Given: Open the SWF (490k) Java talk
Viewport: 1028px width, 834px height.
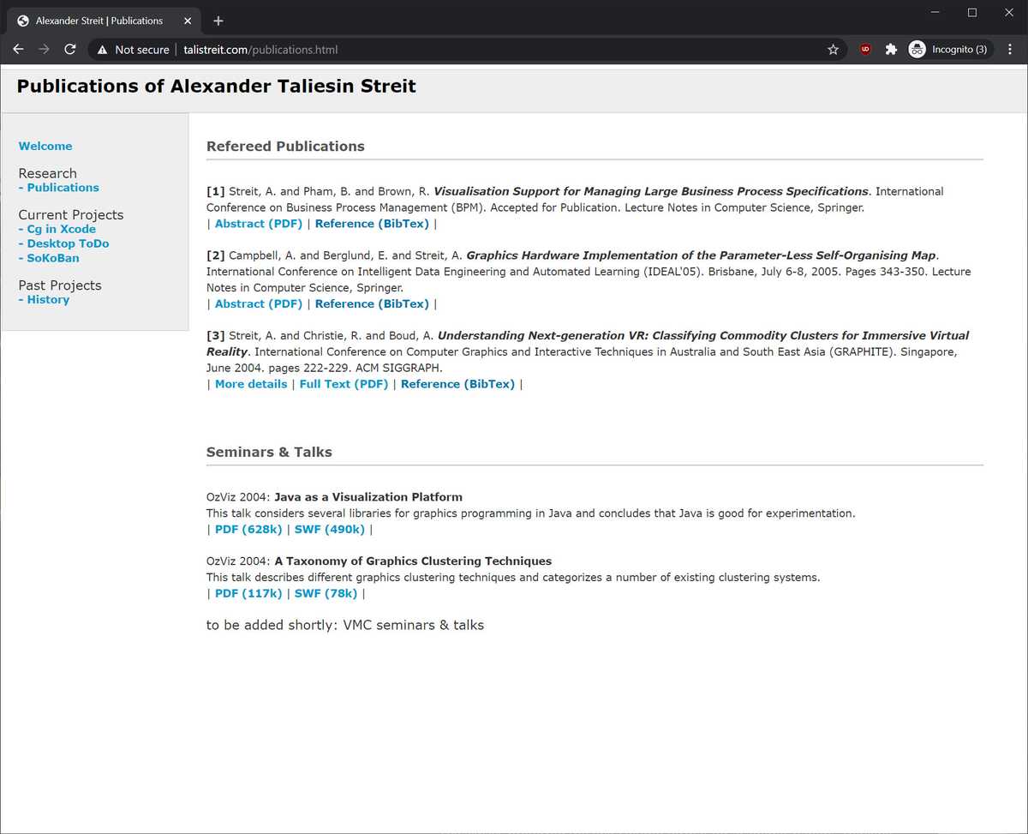Looking at the screenshot, I should [x=330, y=530].
